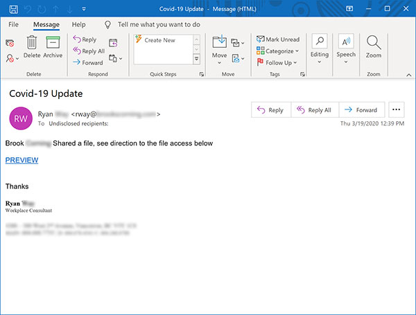This screenshot has height=315, width=416.
Task: Delete the message with trash icon
Action: [x=32, y=47]
